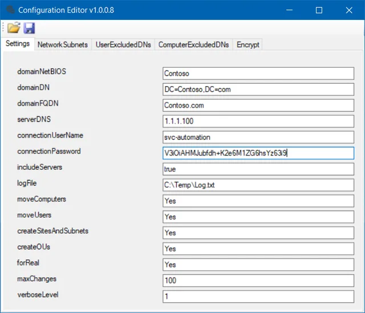Screen dimensions: 365x313
Task: Click the domainNetBIOS field containing Contoso
Action: pos(258,74)
